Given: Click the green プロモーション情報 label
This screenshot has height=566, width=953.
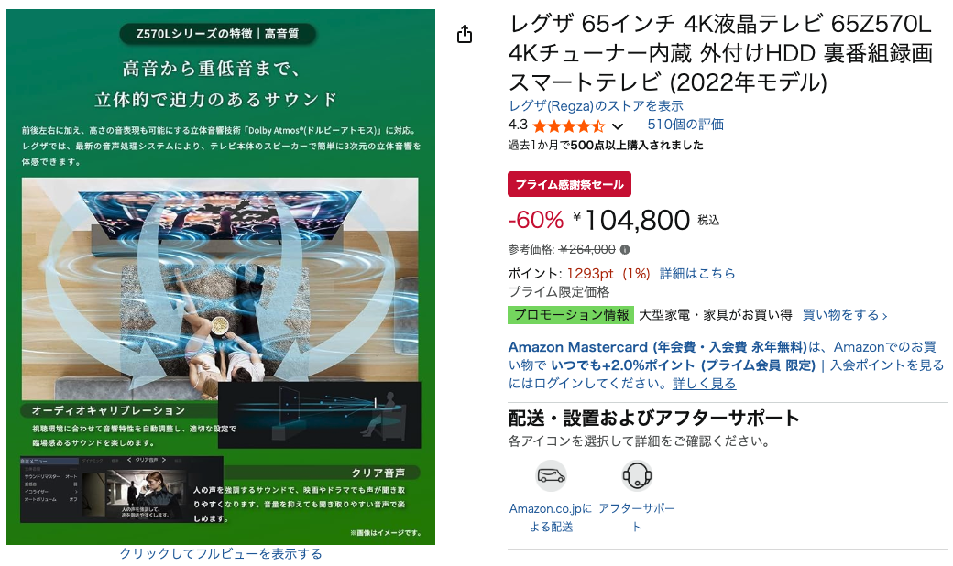Looking at the screenshot, I should [571, 314].
